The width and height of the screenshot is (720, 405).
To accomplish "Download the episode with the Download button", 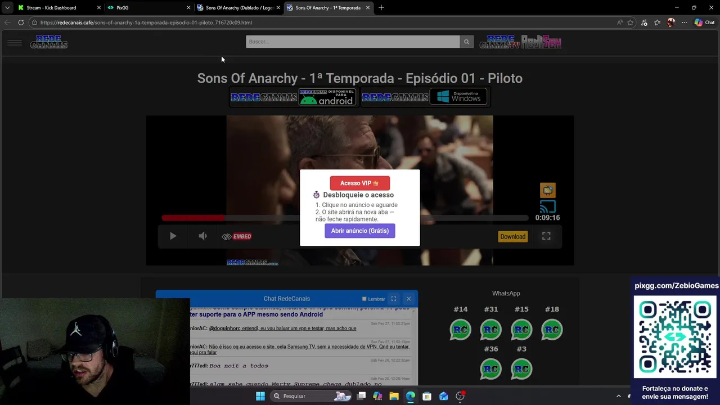I will [x=513, y=236].
